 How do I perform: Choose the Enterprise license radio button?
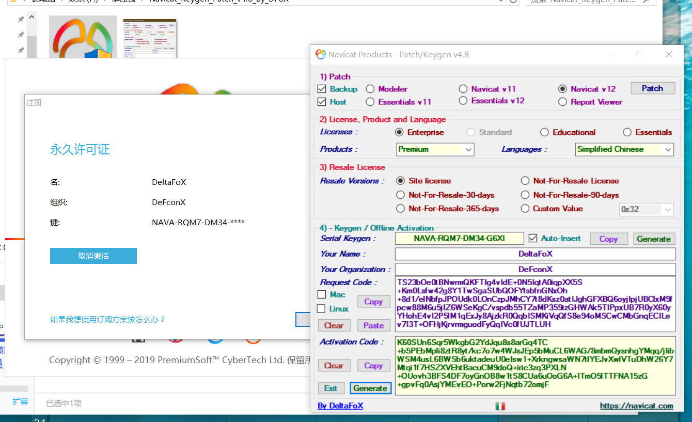(x=399, y=132)
